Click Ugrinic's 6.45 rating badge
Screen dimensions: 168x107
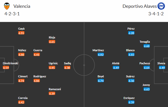[52, 68]
